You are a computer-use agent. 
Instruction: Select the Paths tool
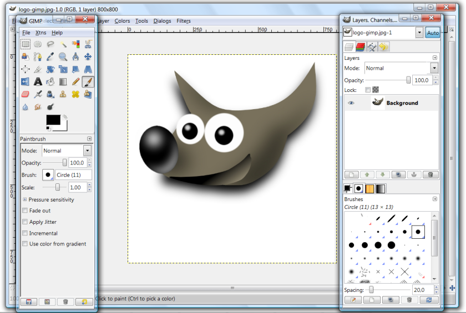click(38, 57)
